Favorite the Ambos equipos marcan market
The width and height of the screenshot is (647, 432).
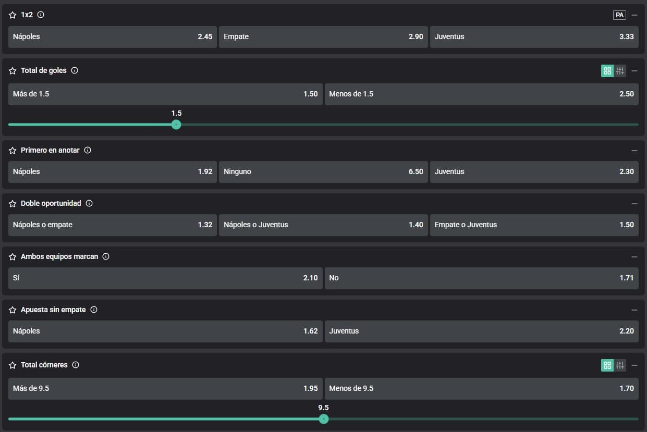point(13,256)
